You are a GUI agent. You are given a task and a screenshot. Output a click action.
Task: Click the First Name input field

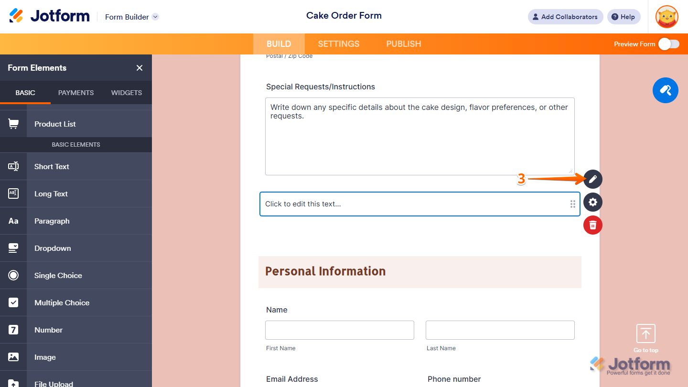339,330
